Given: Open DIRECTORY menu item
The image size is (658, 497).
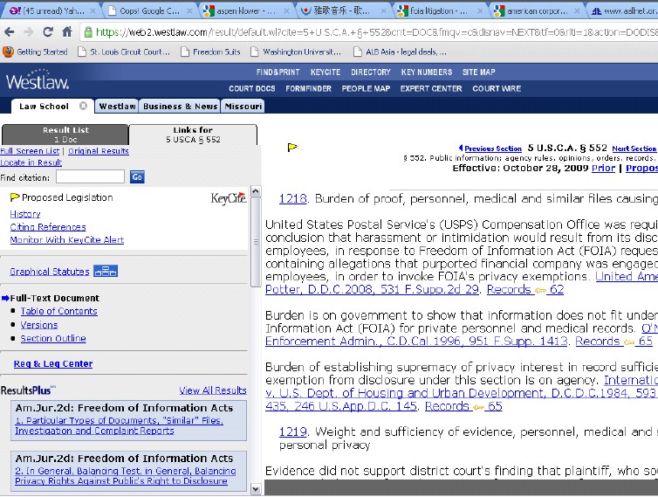Looking at the screenshot, I should click(x=371, y=72).
